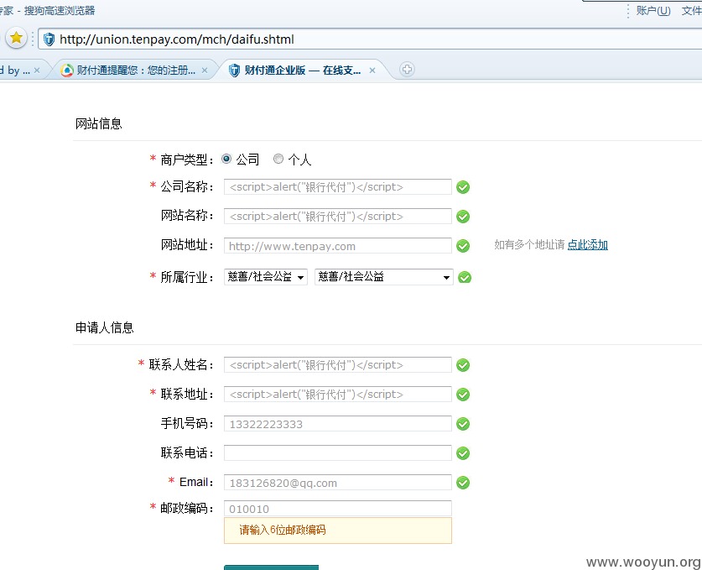Click 点此添加 link to add address
The height and width of the screenshot is (570, 702).
click(587, 244)
